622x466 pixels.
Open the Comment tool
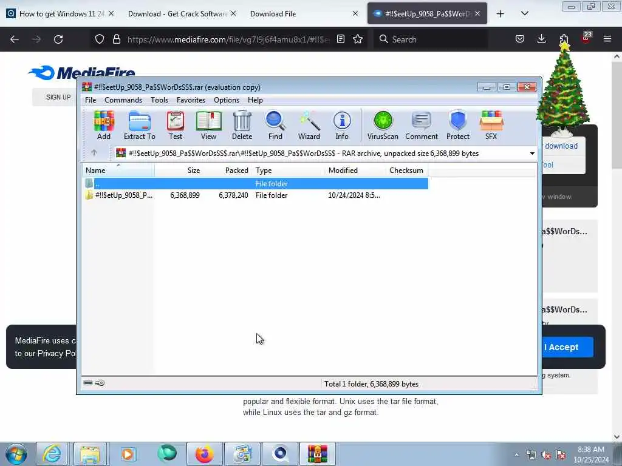pyautogui.click(x=422, y=125)
